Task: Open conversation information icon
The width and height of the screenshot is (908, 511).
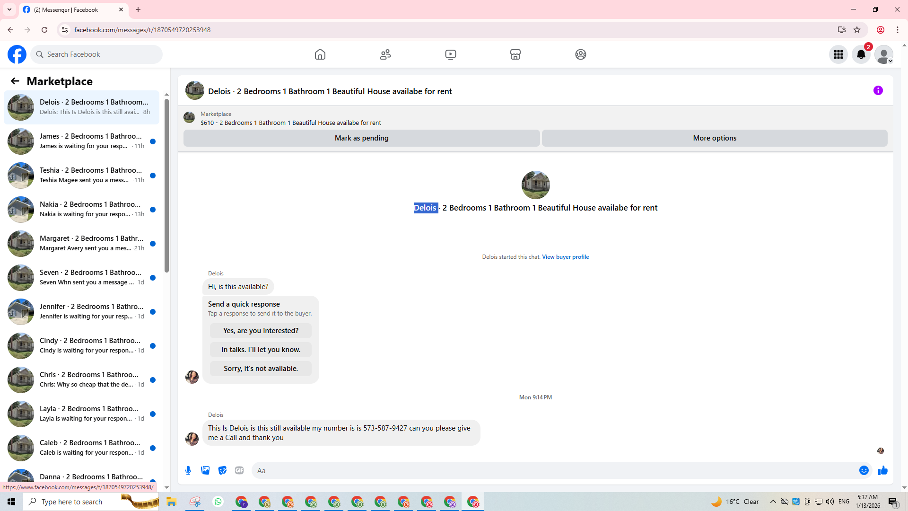Action: (x=878, y=90)
